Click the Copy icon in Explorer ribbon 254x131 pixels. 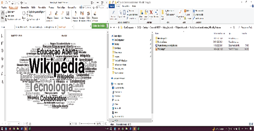coord(120,14)
